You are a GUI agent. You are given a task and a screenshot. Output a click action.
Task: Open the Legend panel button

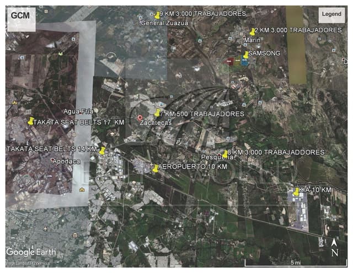coord(331,13)
